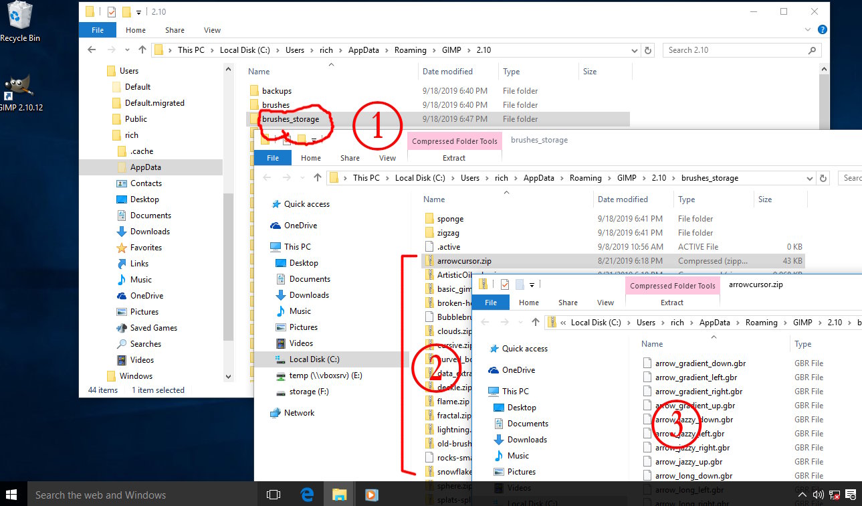The image size is (862, 506).
Task: Sort by Date modified in the 2.10 window
Action: (447, 72)
